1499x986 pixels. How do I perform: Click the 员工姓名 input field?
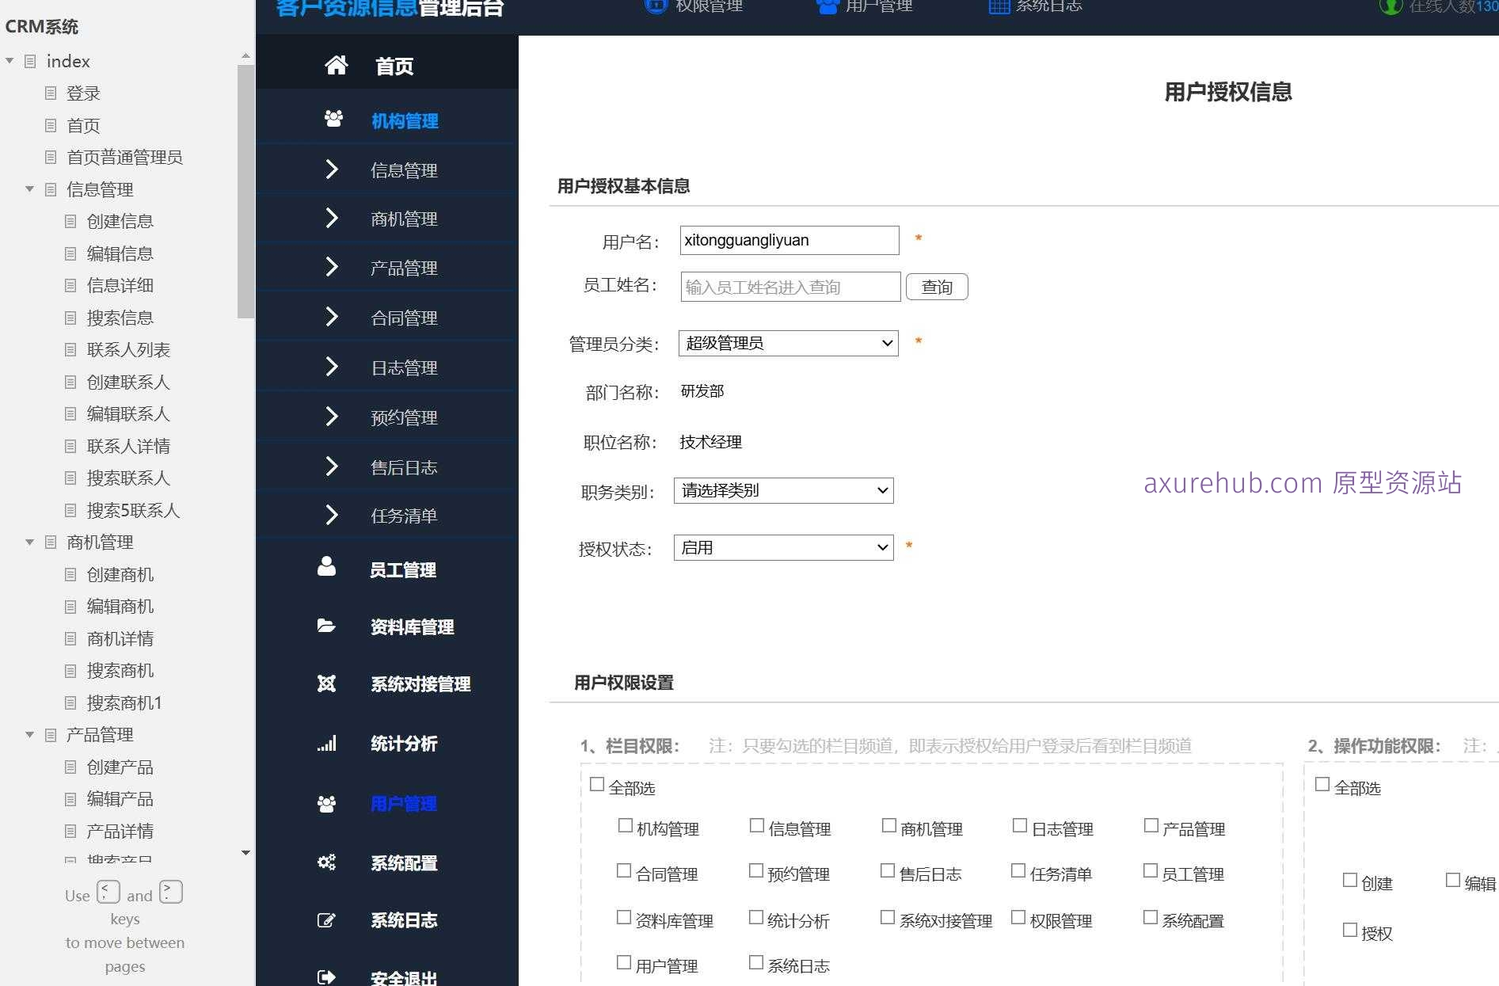coord(789,287)
